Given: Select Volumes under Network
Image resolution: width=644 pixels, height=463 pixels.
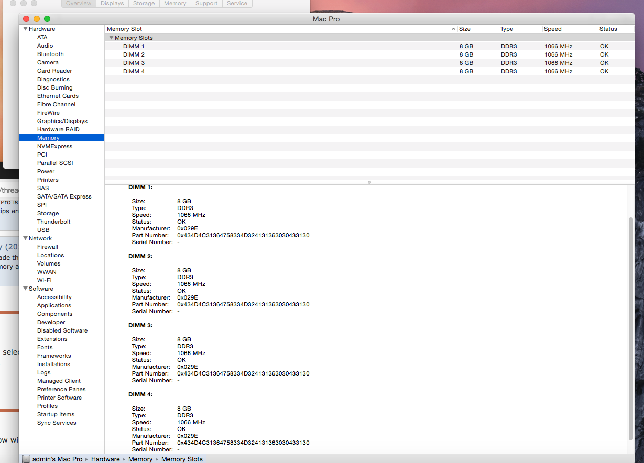Looking at the screenshot, I should coord(49,263).
